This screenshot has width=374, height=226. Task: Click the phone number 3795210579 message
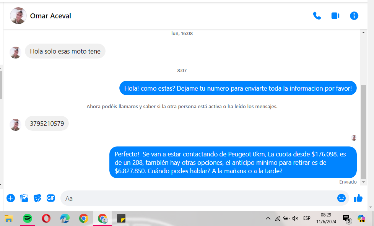tap(47, 124)
